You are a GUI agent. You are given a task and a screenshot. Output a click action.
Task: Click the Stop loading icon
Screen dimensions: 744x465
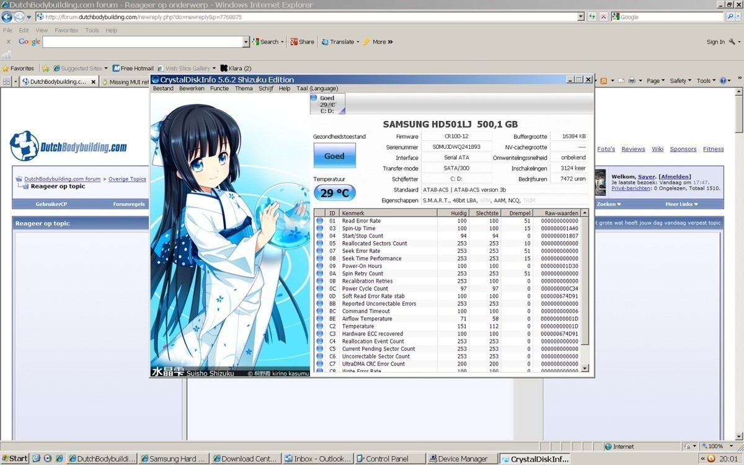pos(603,17)
